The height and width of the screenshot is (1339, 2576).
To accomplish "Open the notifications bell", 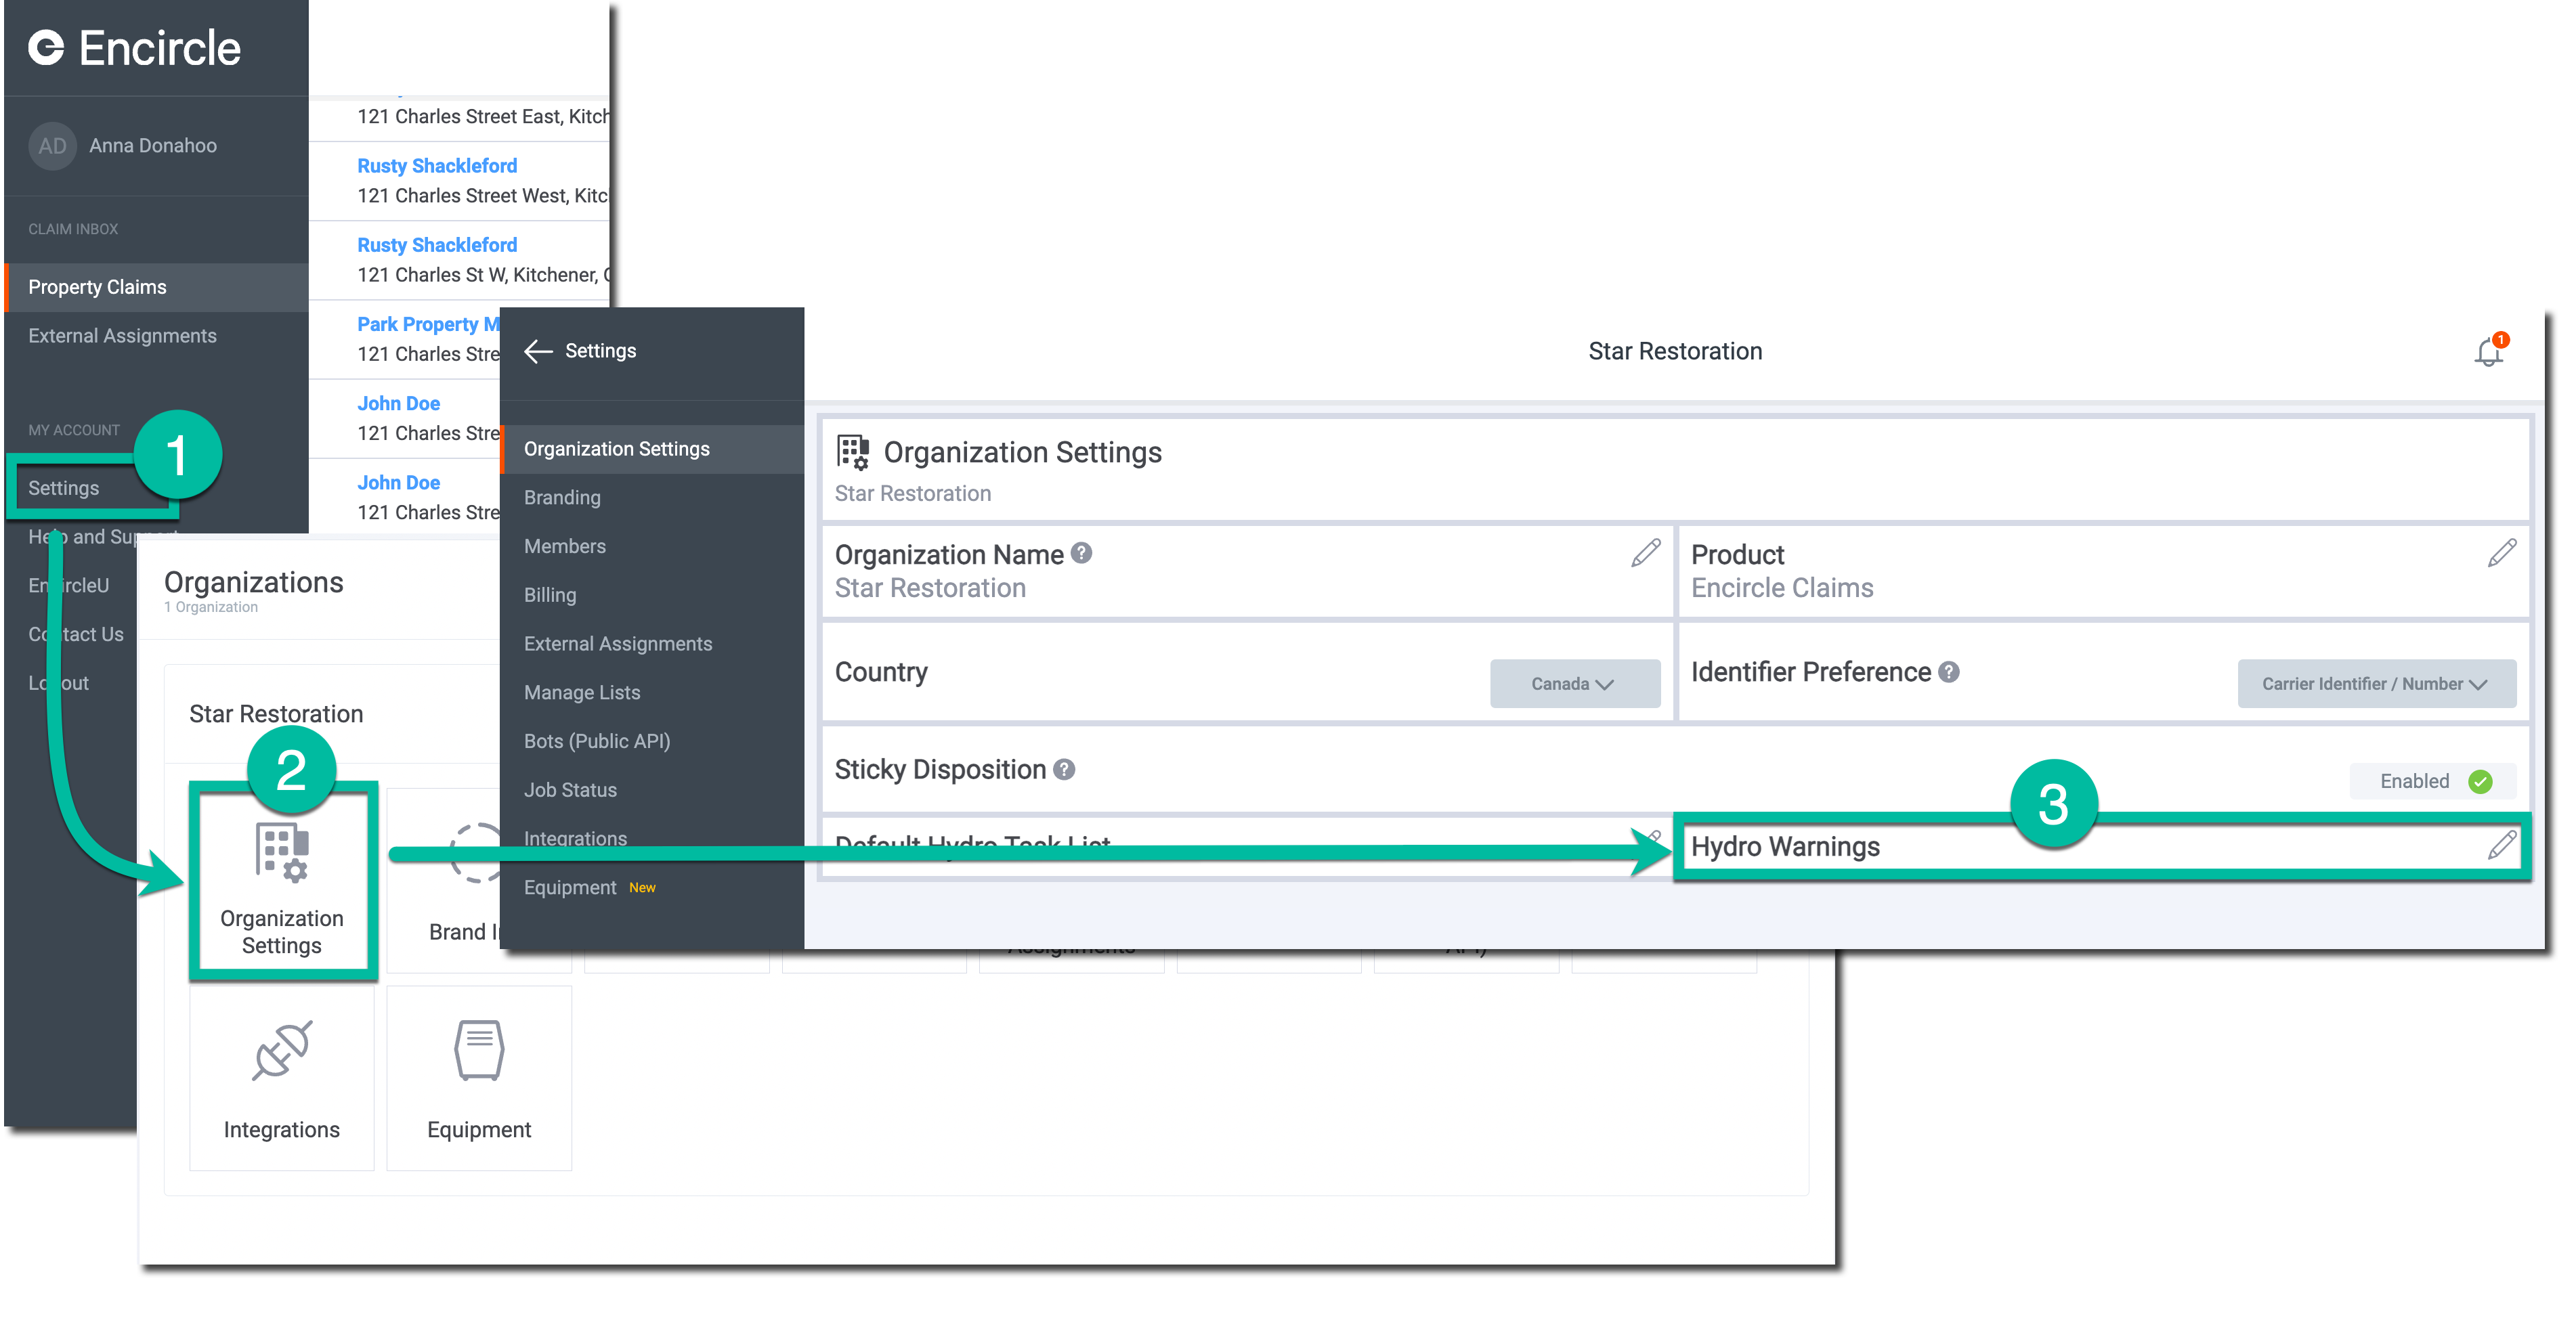I will [2488, 351].
